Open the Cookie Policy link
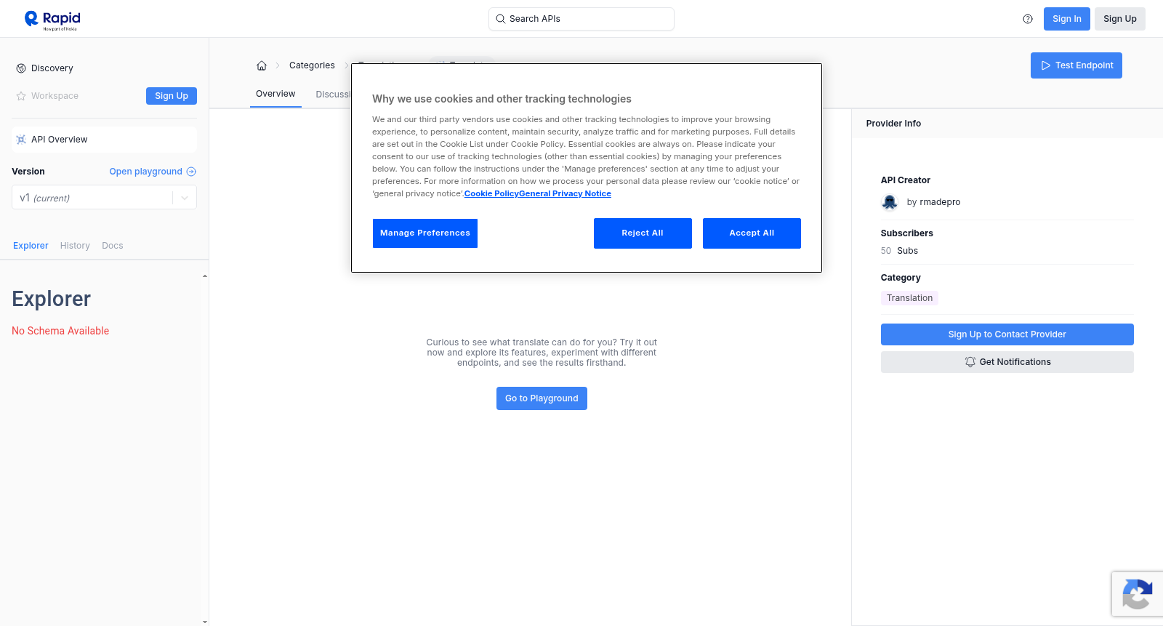 point(491,193)
